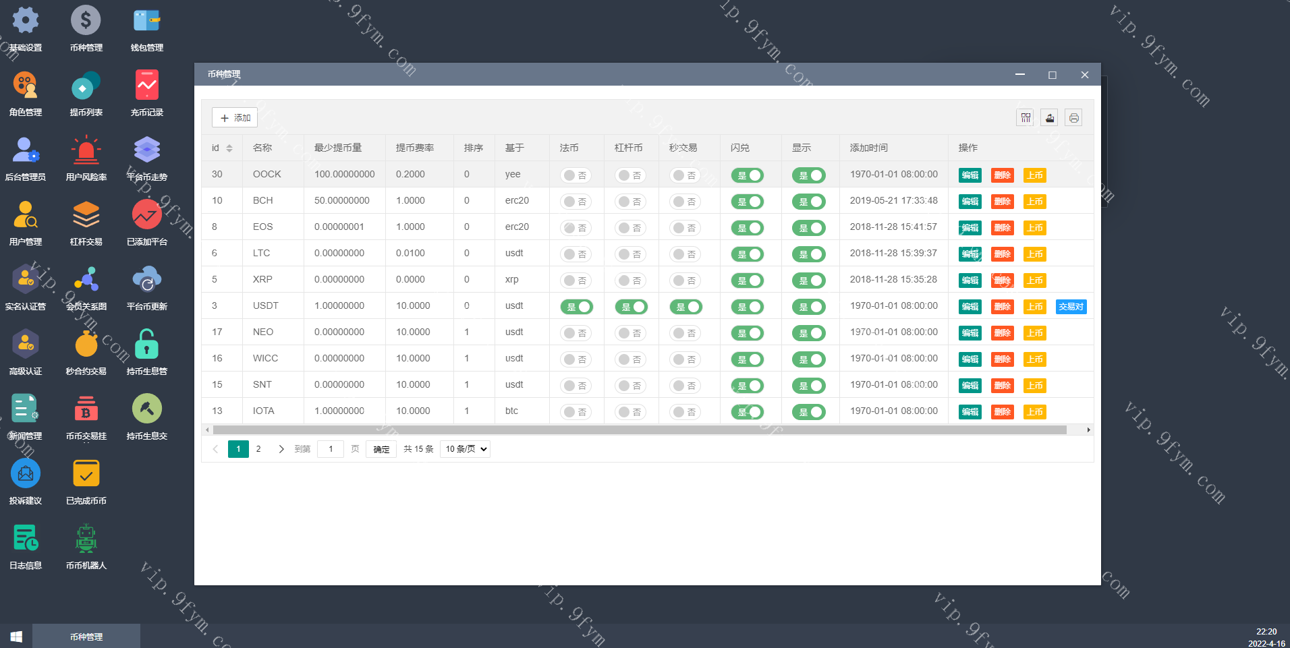Open the 提币列表 withdrawal list icon
This screenshot has width=1290, height=648.
[x=86, y=87]
